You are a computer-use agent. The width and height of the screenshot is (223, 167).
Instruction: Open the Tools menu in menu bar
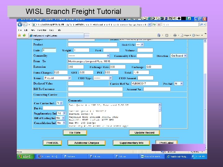[x=51, y=30]
